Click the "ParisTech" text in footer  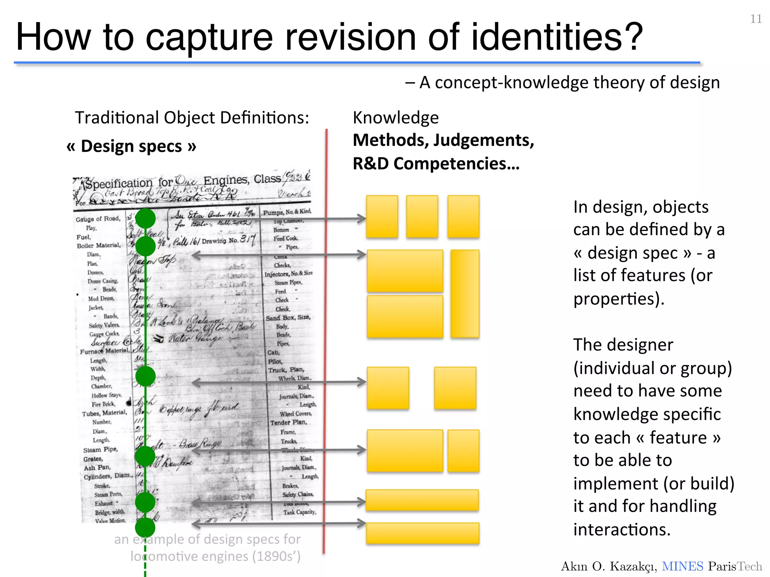(x=735, y=566)
